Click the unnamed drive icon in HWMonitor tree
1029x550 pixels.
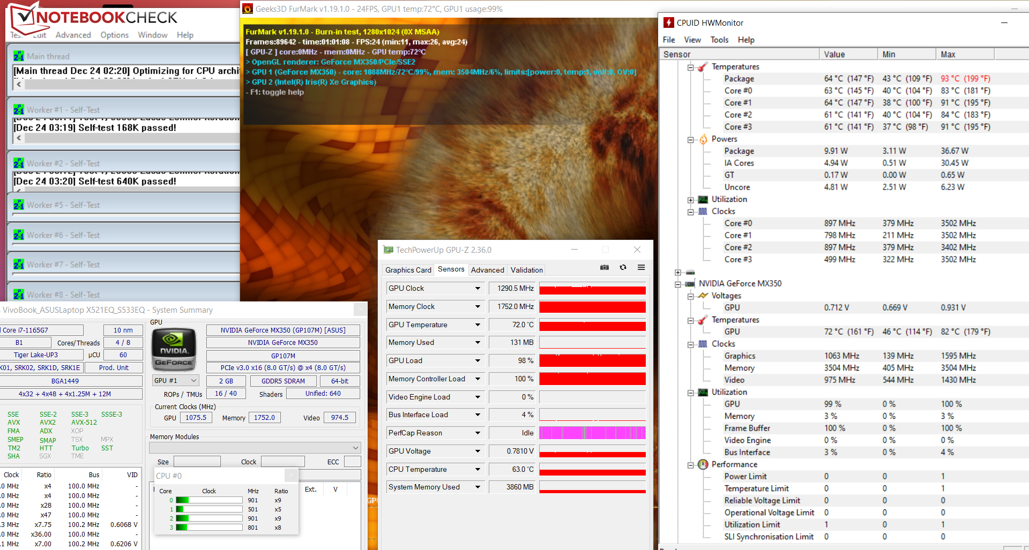click(690, 273)
